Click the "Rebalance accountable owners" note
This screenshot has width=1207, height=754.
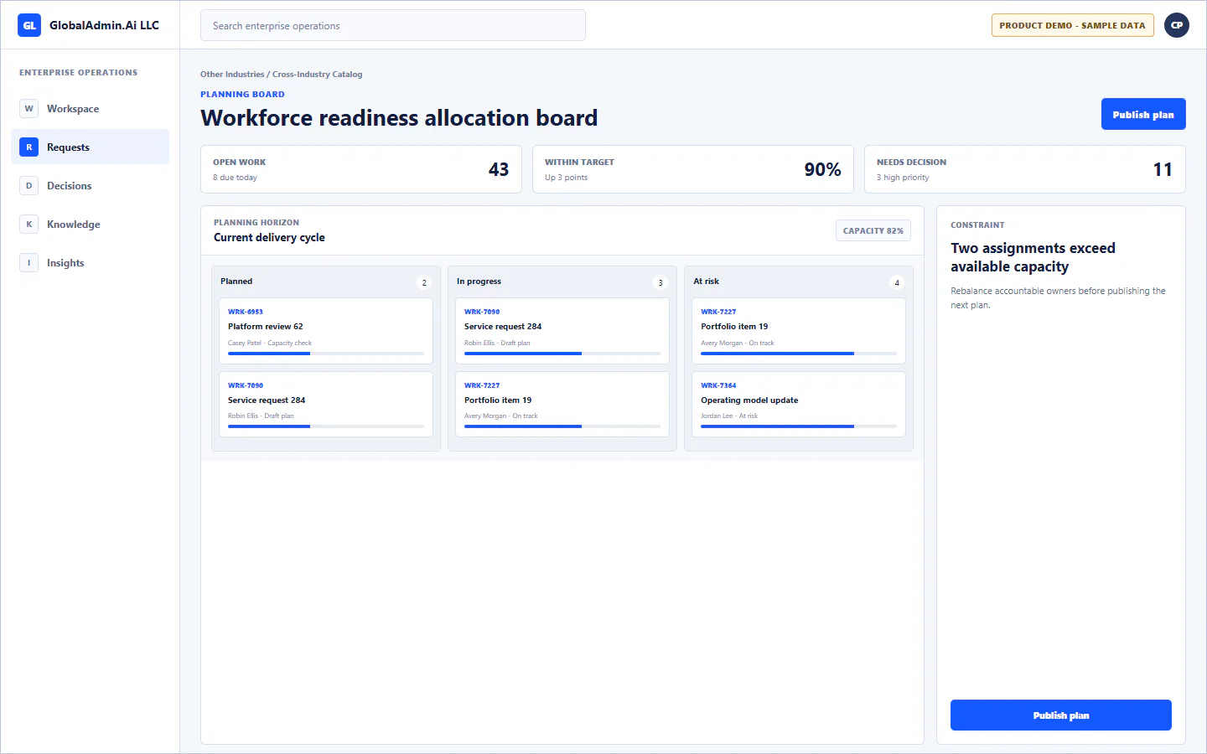(1058, 298)
